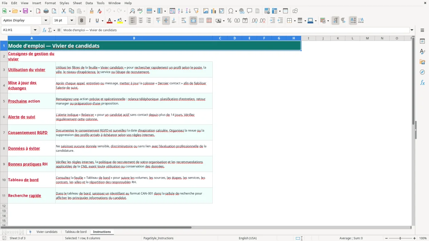Screen dimensions: 429x241
Task: Open the Conditional Formatting dropdown arrow
Action: click(x=328, y=21)
